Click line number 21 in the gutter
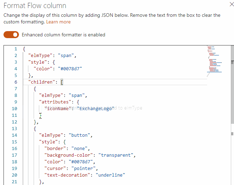This screenshot has width=234, height=185. pos(14,182)
